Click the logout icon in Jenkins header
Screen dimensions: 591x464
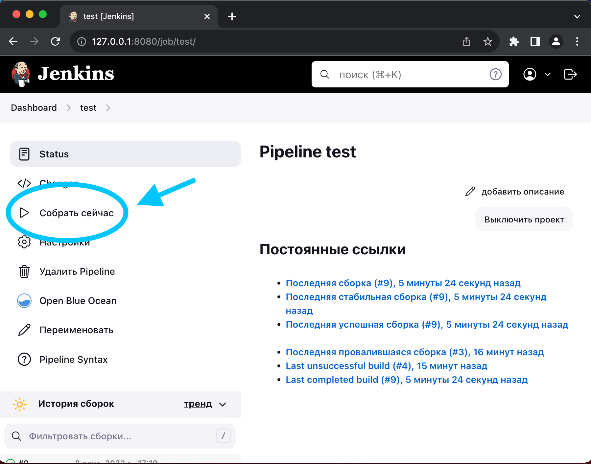pos(570,74)
